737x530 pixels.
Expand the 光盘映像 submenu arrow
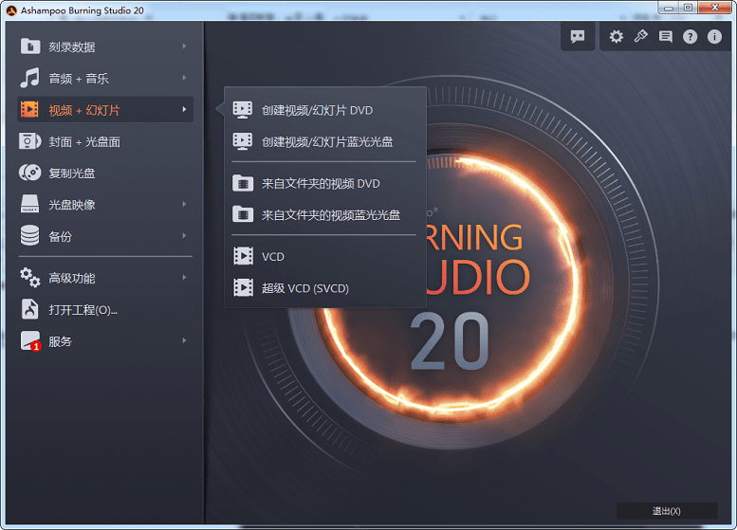[x=184, y=204]
